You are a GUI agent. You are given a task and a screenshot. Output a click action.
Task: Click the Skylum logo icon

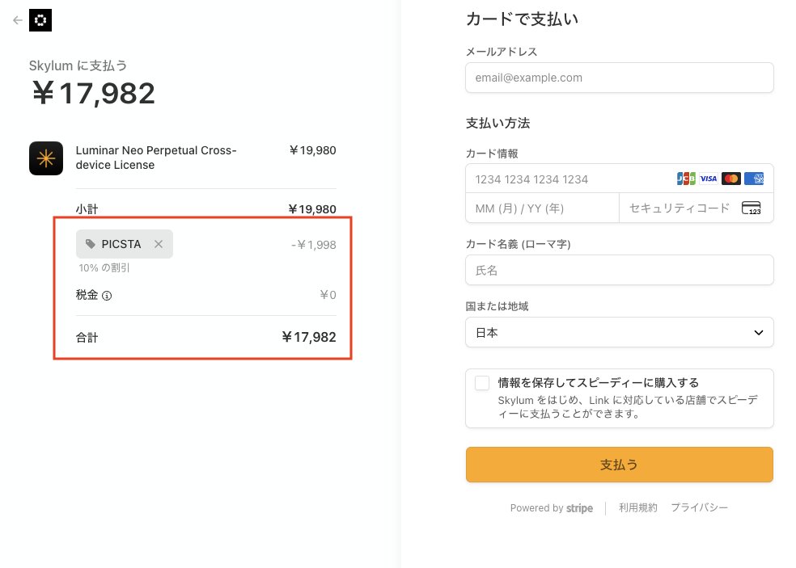click(40, 20)
